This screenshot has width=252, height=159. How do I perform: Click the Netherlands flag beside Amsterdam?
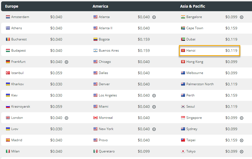pos(8,17)
